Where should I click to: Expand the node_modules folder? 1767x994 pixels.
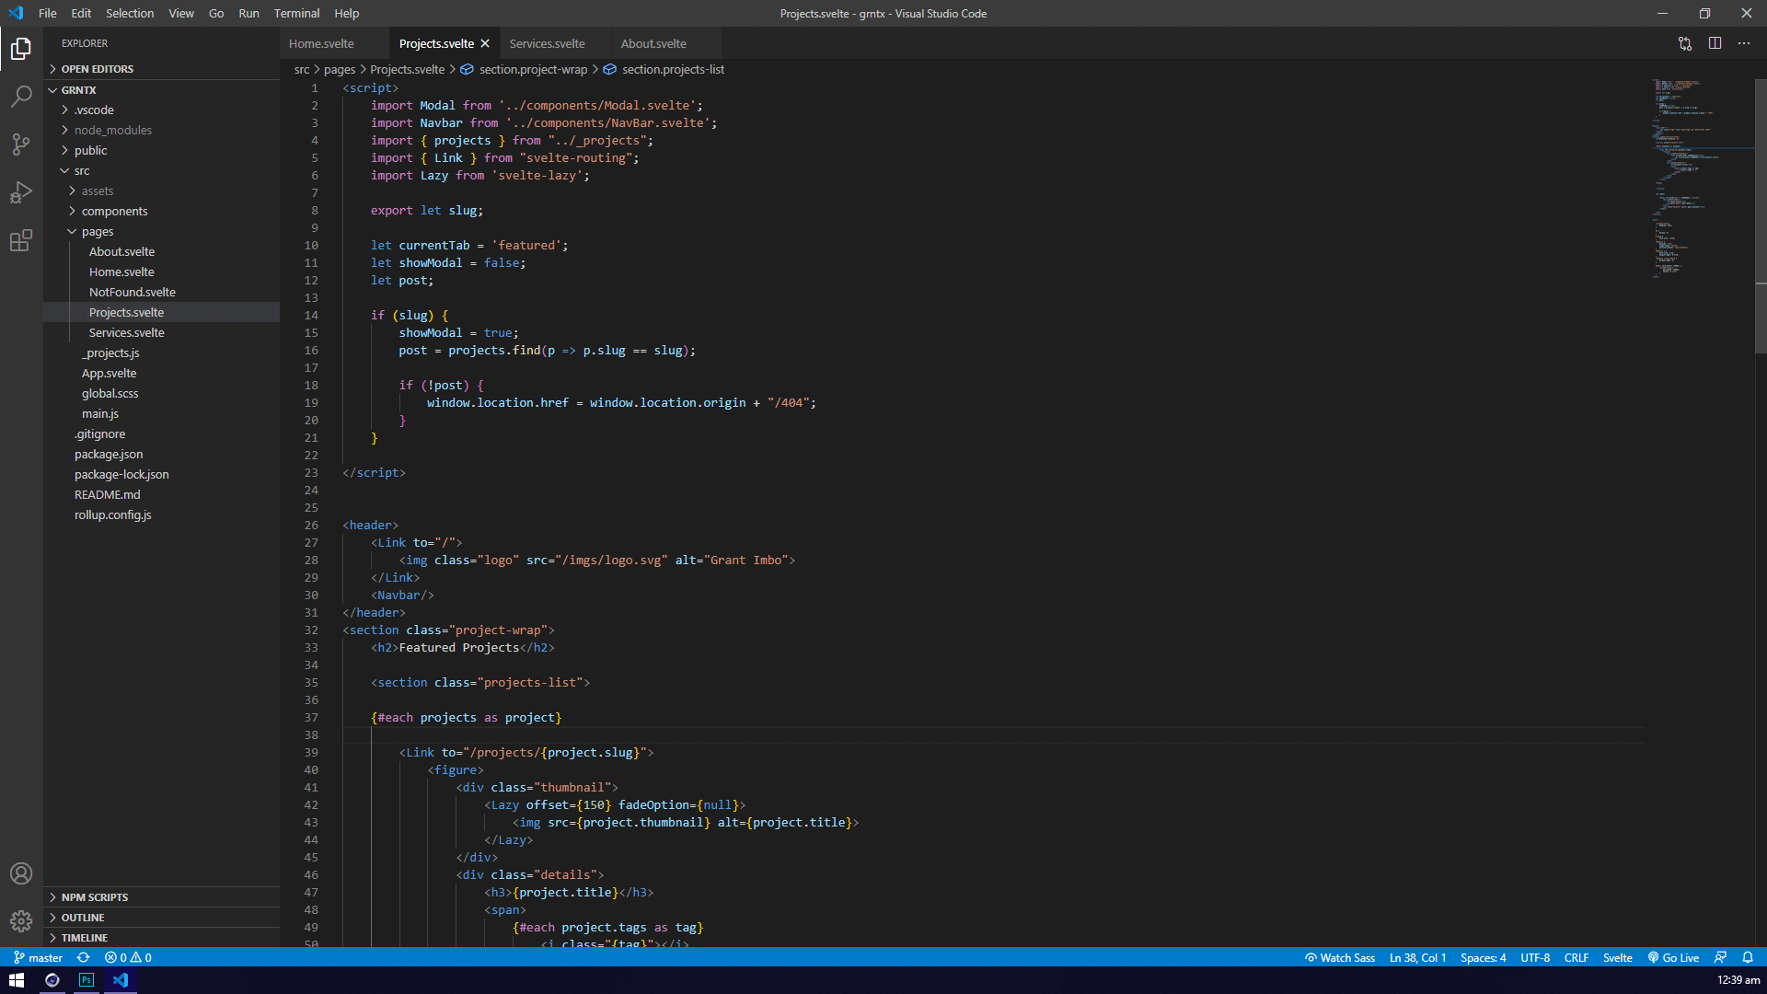pos(112,130)
